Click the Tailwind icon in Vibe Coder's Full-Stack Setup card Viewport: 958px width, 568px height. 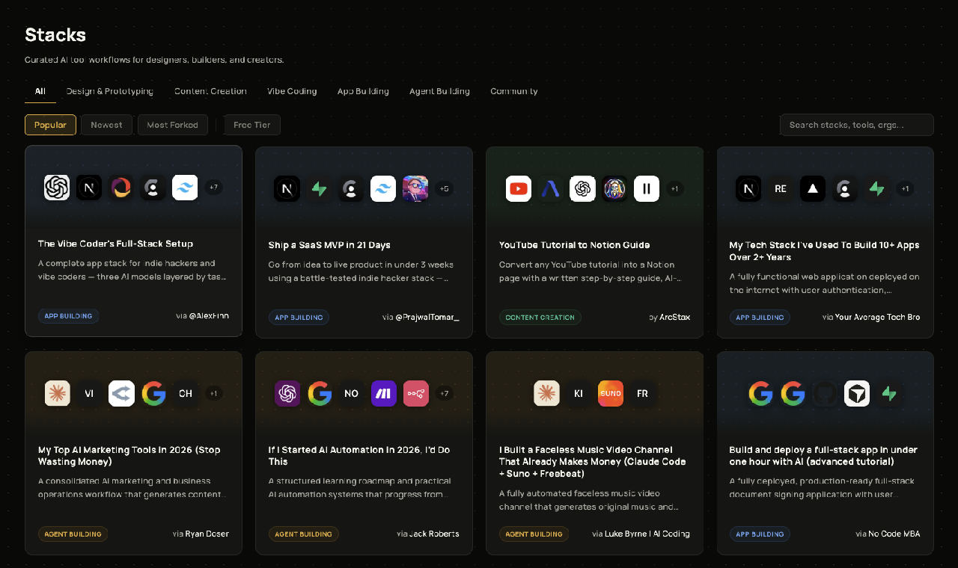(185, 188)
